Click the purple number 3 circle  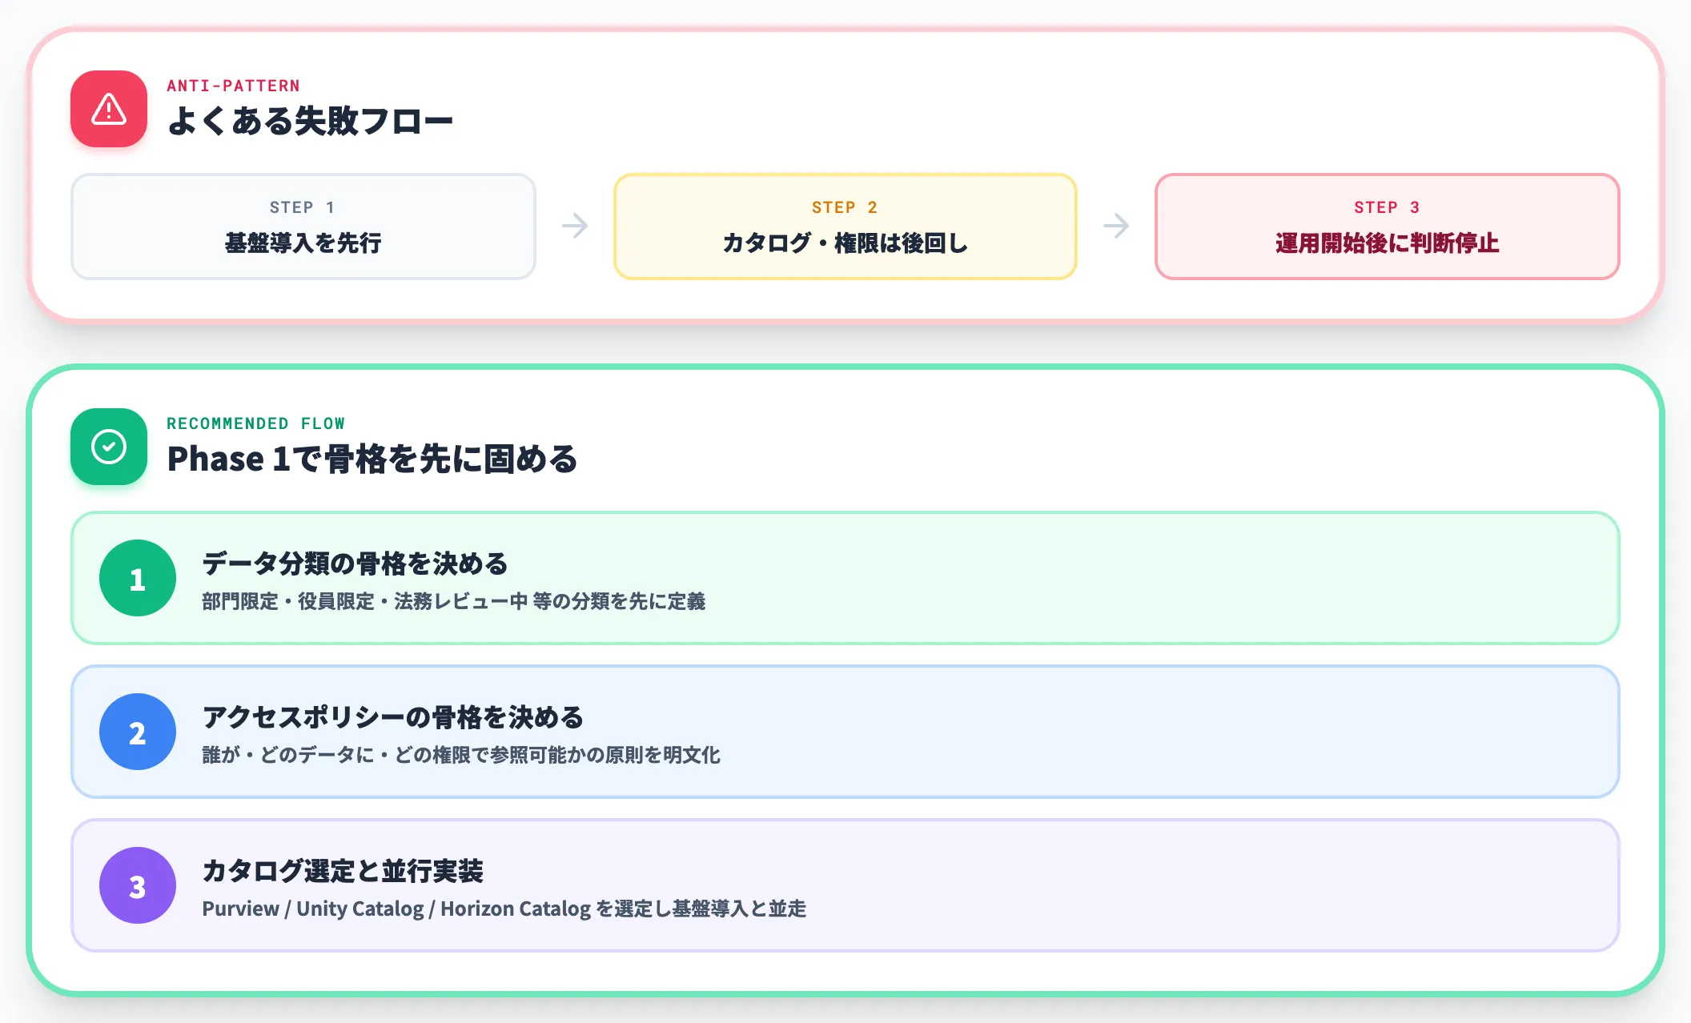tap(138, 885)
